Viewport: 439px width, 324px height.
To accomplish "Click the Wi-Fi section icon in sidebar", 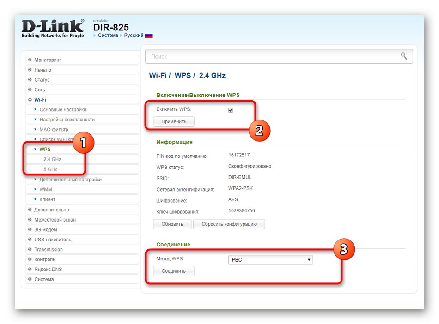I will (30, 99).
